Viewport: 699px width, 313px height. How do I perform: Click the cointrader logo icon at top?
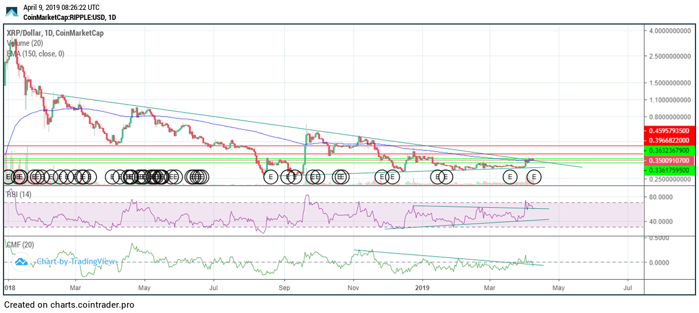[x=12, y=12]
